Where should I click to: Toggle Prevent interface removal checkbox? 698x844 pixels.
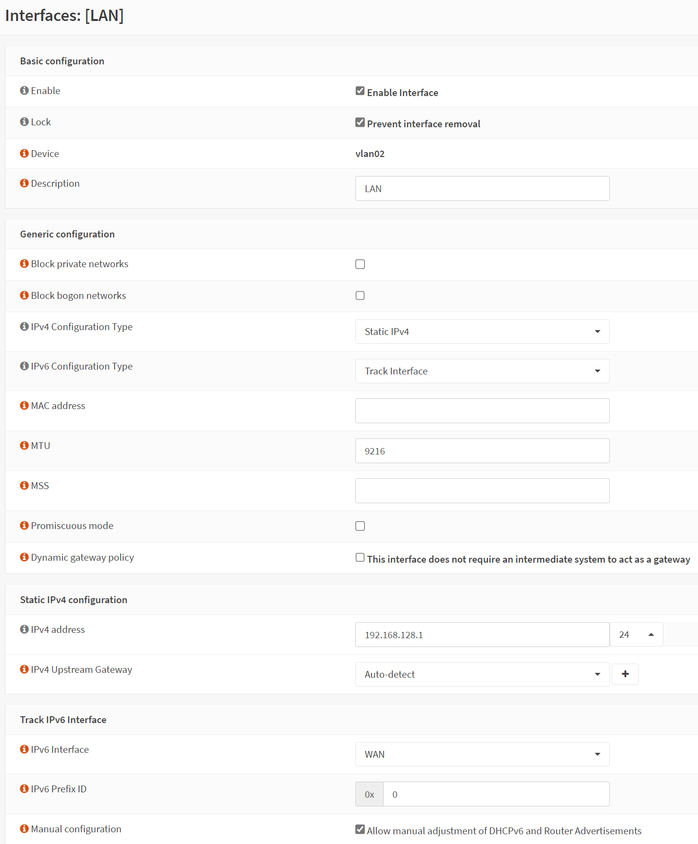pyautogui.click(x=360, y=122)
